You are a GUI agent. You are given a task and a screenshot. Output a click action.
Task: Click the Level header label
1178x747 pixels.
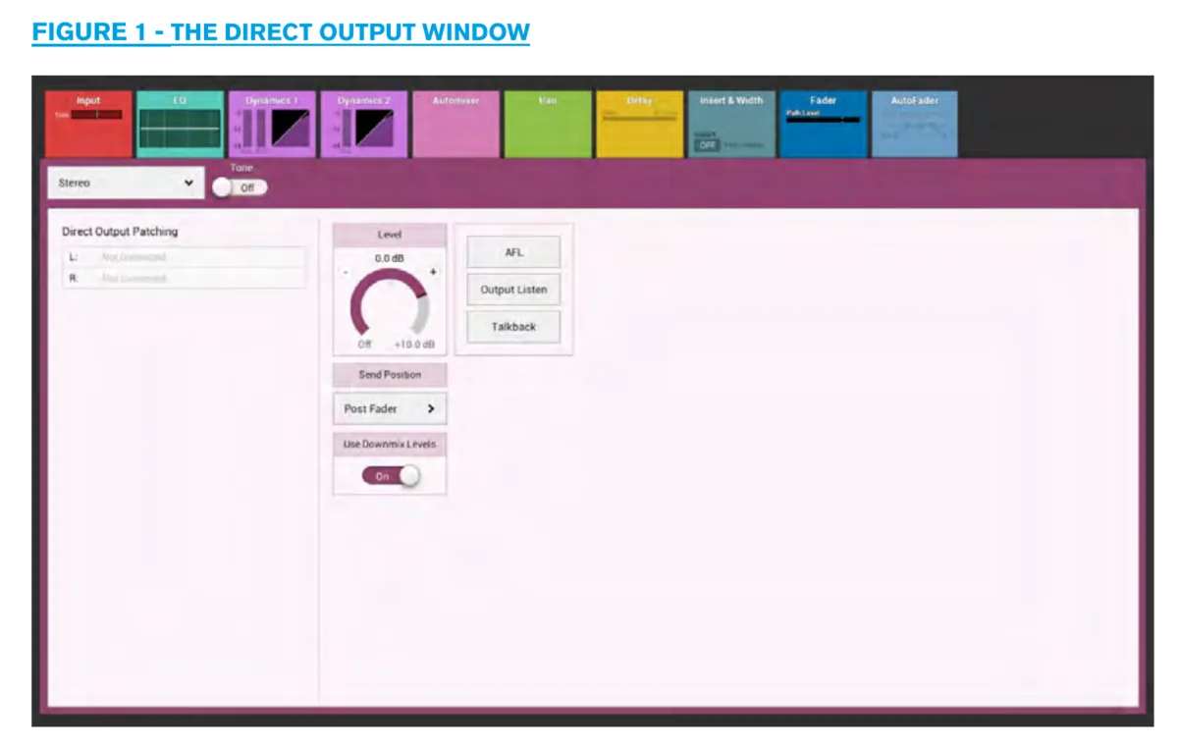(x=390, y=236)
